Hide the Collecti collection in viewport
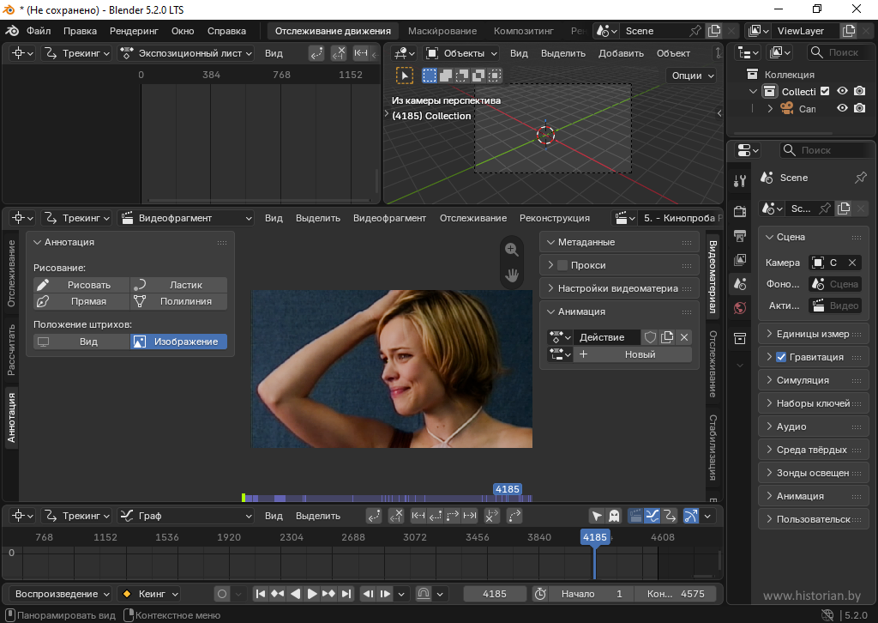Screen dimensions: 878x623 (x=842, y=91)
